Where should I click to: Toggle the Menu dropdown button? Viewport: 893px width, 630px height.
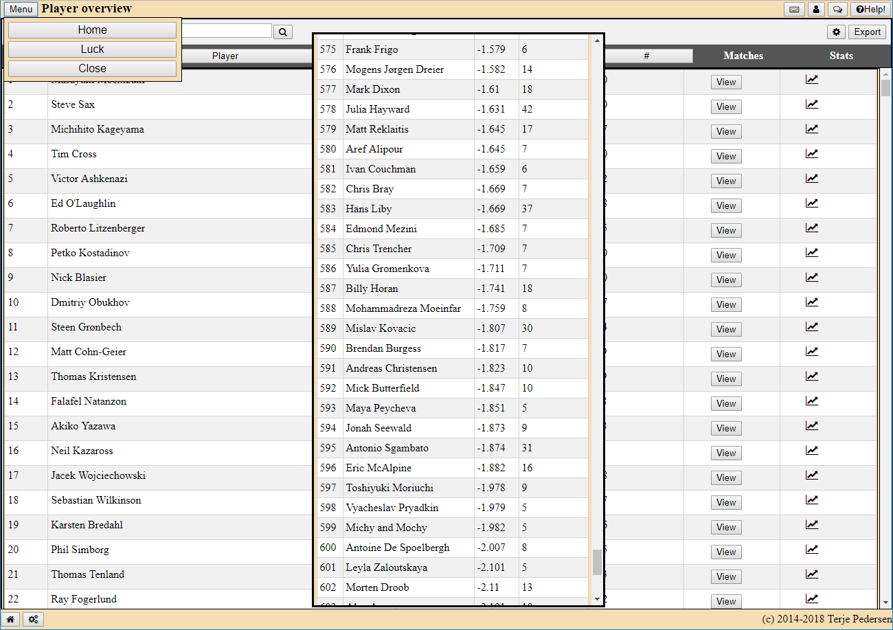point(21,10)
